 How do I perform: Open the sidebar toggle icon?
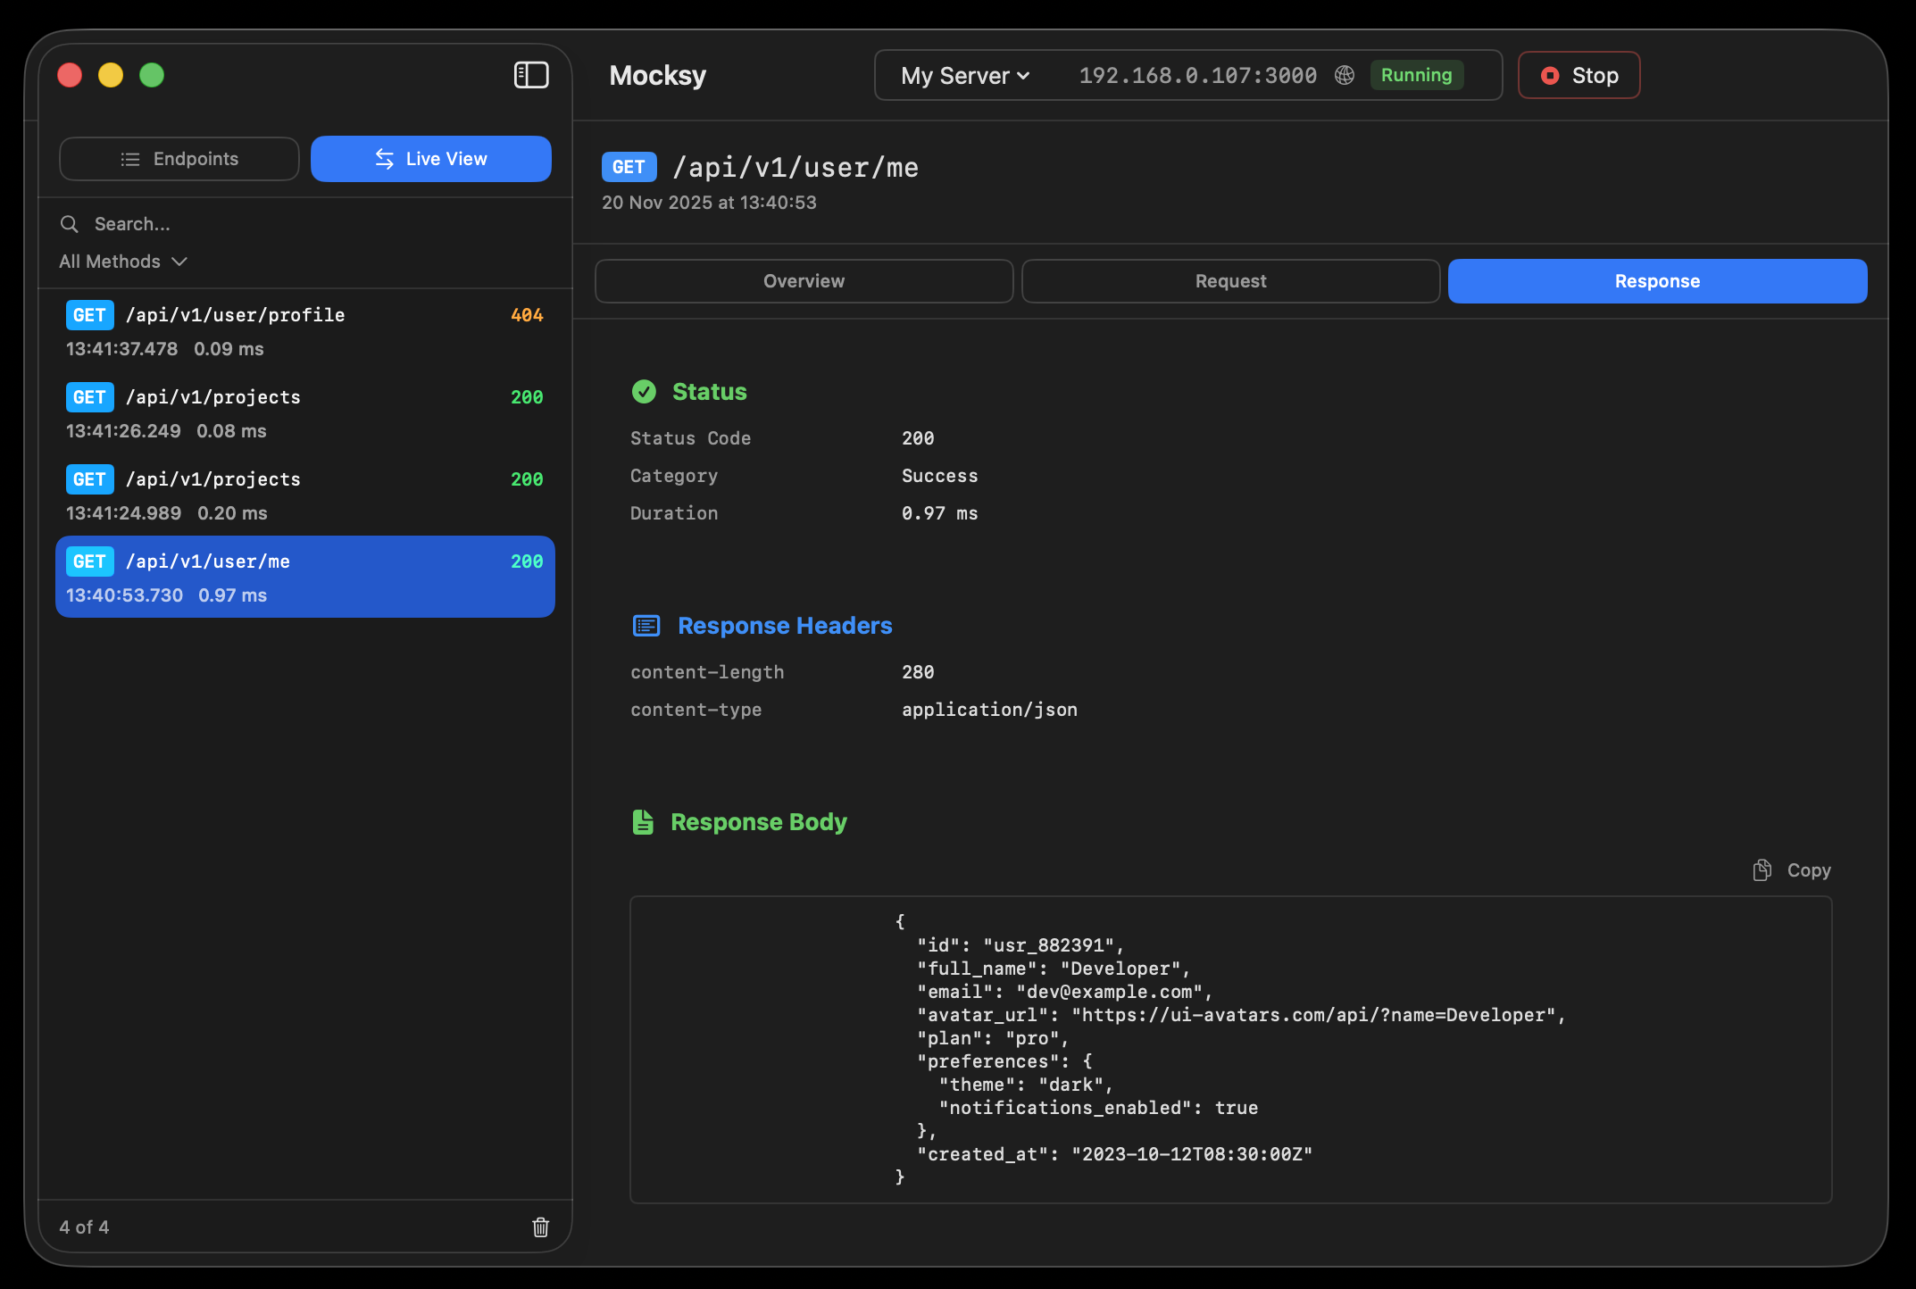[531, 75]
